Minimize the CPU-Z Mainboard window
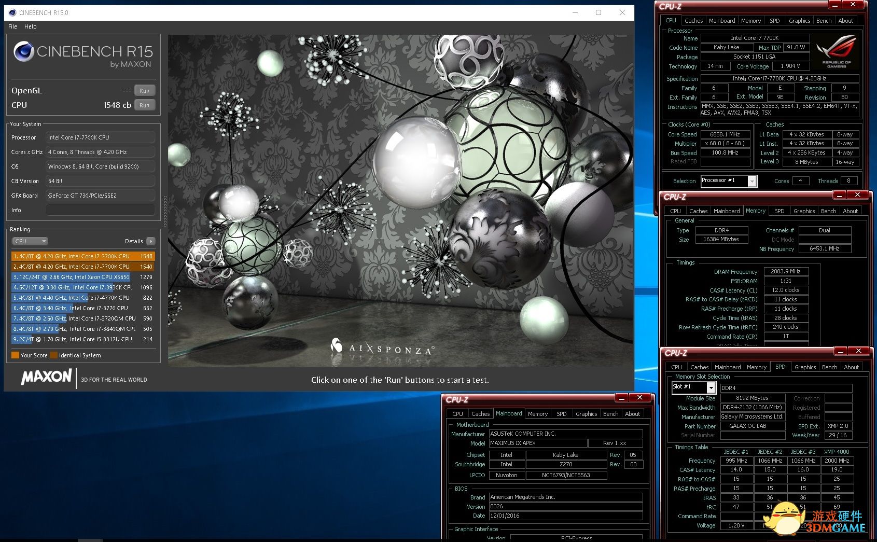 click(x=621, y=398)
